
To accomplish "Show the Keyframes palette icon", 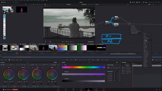I will click(153, 60).
